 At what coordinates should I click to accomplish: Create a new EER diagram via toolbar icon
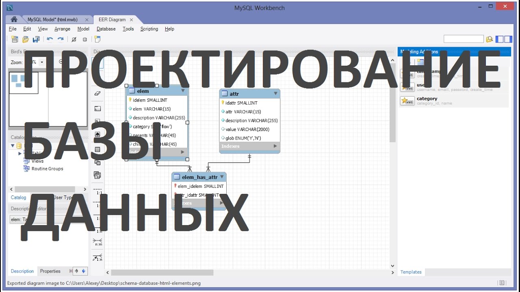97,39
